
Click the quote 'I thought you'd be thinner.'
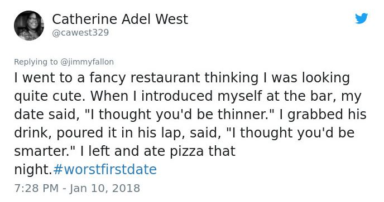pos(180,114)
